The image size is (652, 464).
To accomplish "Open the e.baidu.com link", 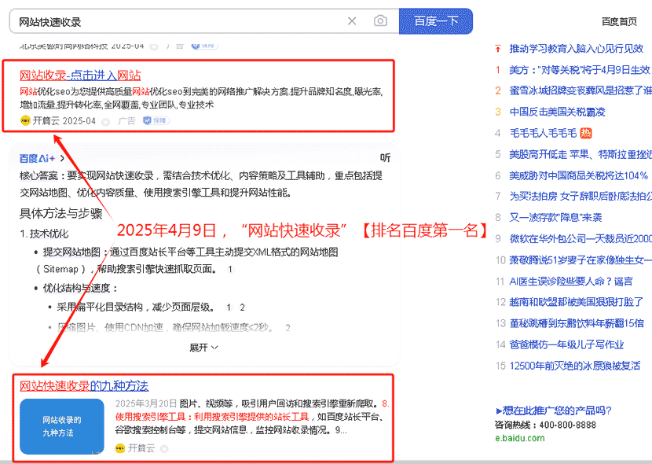I will [x=519, y=438].
